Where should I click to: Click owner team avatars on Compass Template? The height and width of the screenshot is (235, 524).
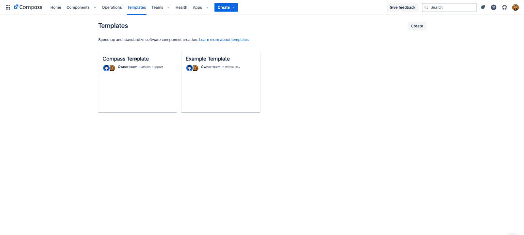[109, 68]
